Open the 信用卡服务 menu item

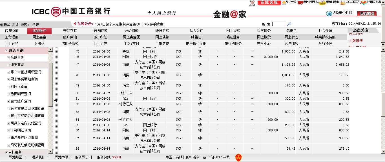coord(70,44)
